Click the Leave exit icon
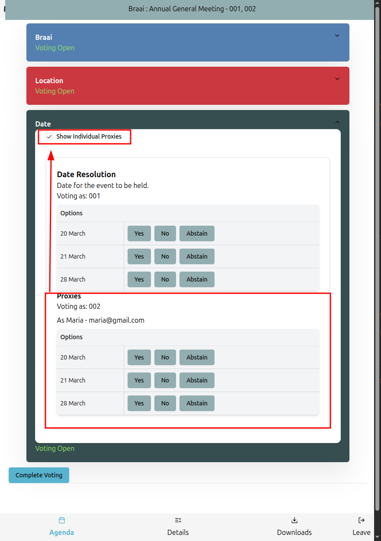381x541 pixels. [361, 520]
